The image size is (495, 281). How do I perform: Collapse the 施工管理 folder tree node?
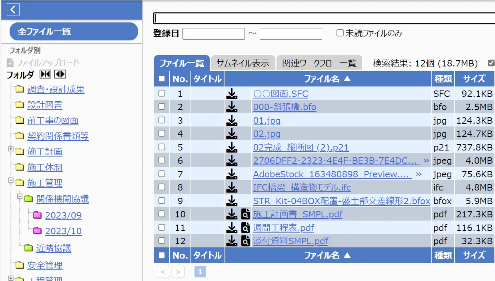tap(11, 181)
